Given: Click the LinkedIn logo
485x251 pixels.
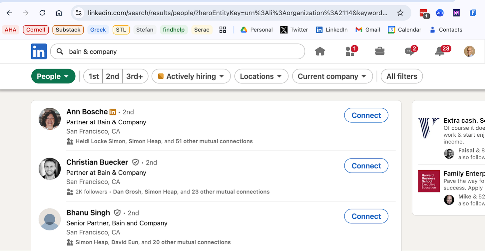Looking at the screenshot, I should pos(39,52).
